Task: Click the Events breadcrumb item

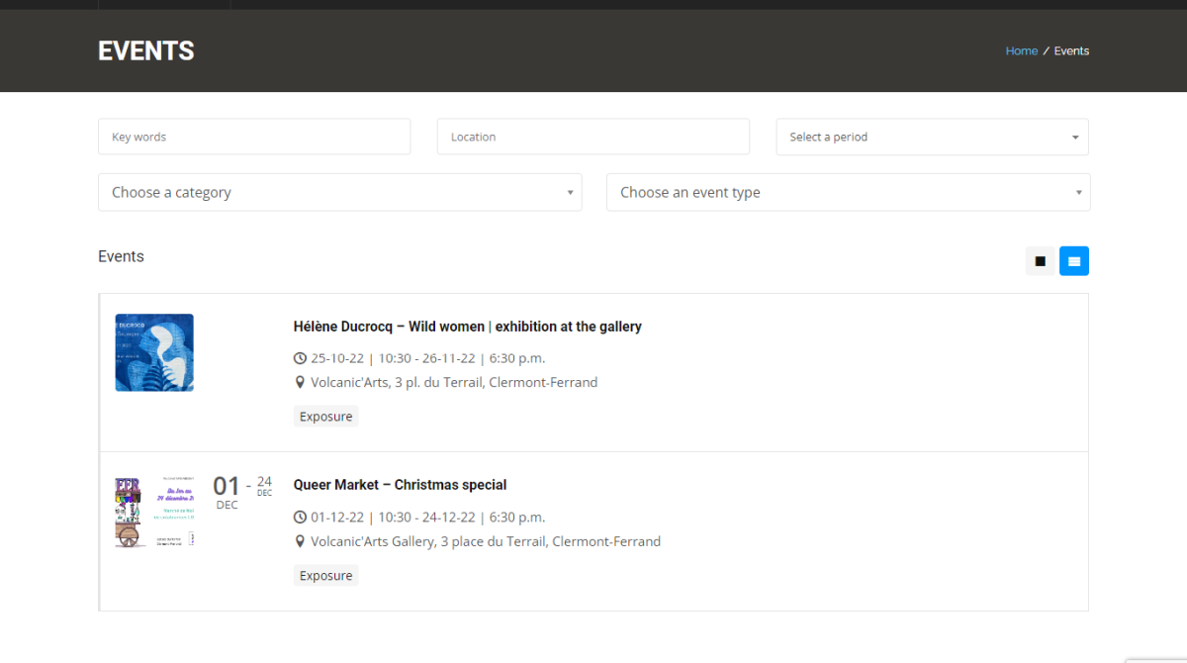Action: click(1071, 51)
